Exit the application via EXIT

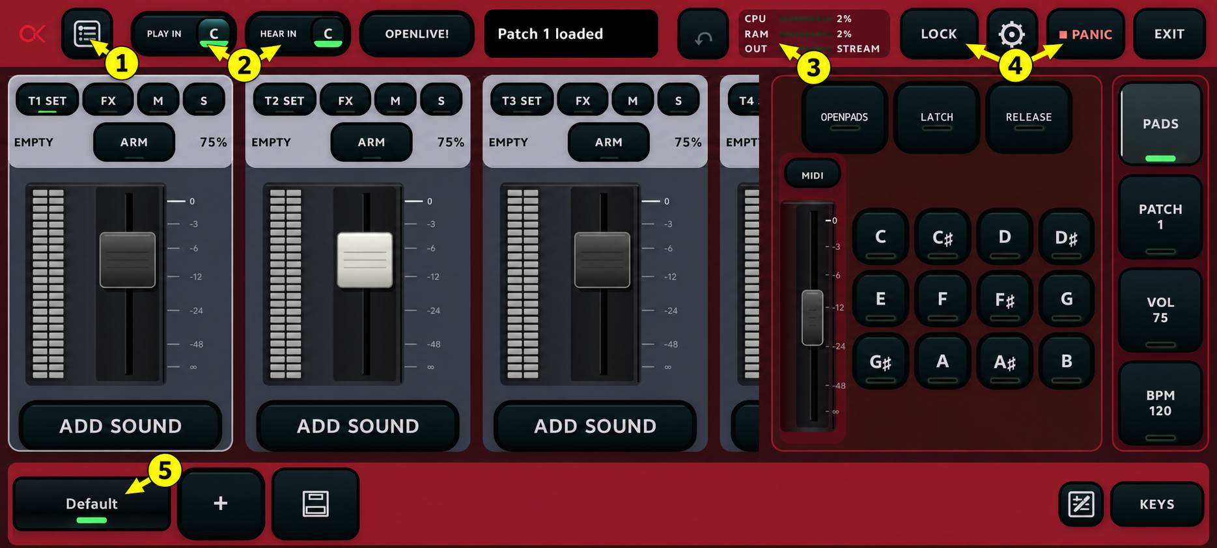pos(1169,34)
